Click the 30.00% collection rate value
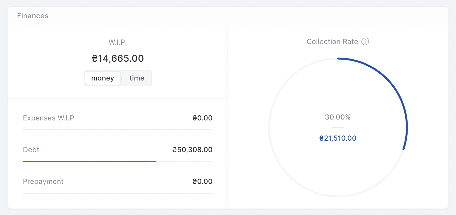This screenshot has width=456, height=215. coord(338,117)
